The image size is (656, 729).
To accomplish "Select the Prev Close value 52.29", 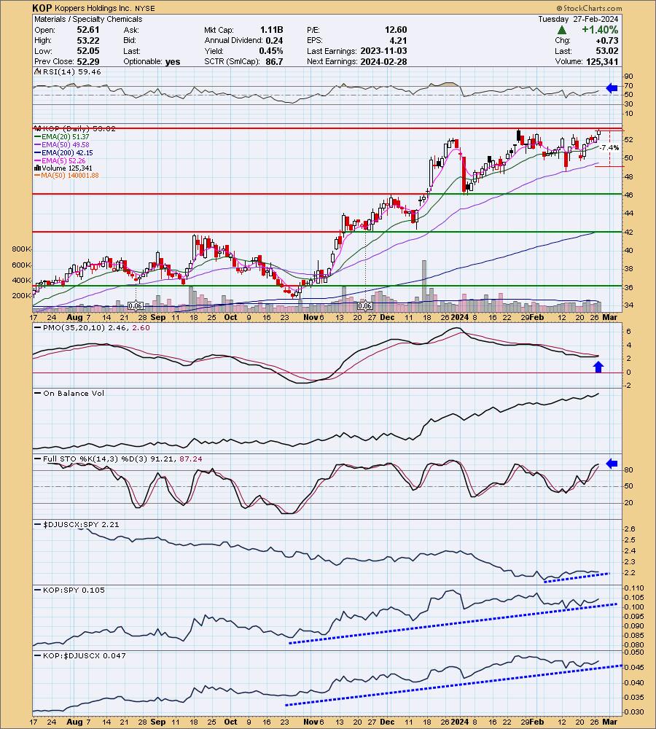I will (x=88, y=61).
